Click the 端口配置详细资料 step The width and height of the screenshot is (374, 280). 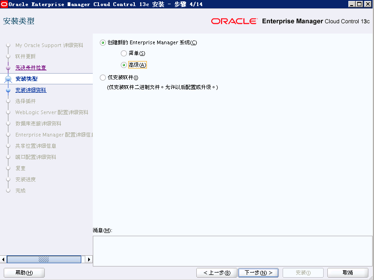(36, 157)
